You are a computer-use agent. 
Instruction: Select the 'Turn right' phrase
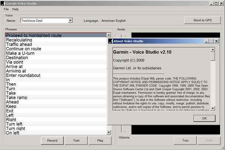click(x=56, y=129)
